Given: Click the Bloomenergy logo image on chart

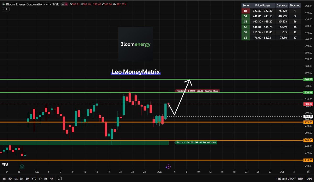Looking at the screenshot, I should pyautogui.click(x=135, y=44).
